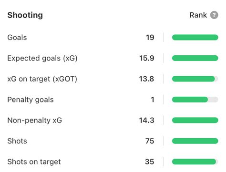226x172 pixels.
Task: Click the Penalty goals label
Action: click(31, 100)
